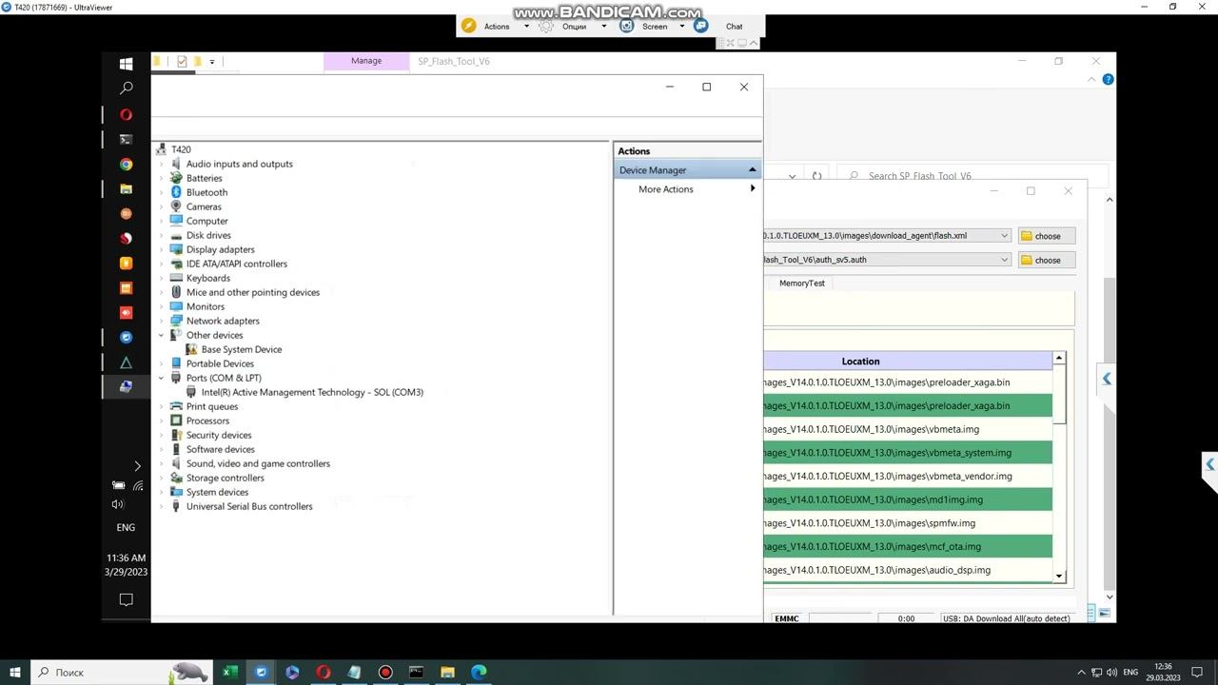Open the UltraViewer Actions menu
The width and height of the screenshot is (1218, 685).
(497, 27)
